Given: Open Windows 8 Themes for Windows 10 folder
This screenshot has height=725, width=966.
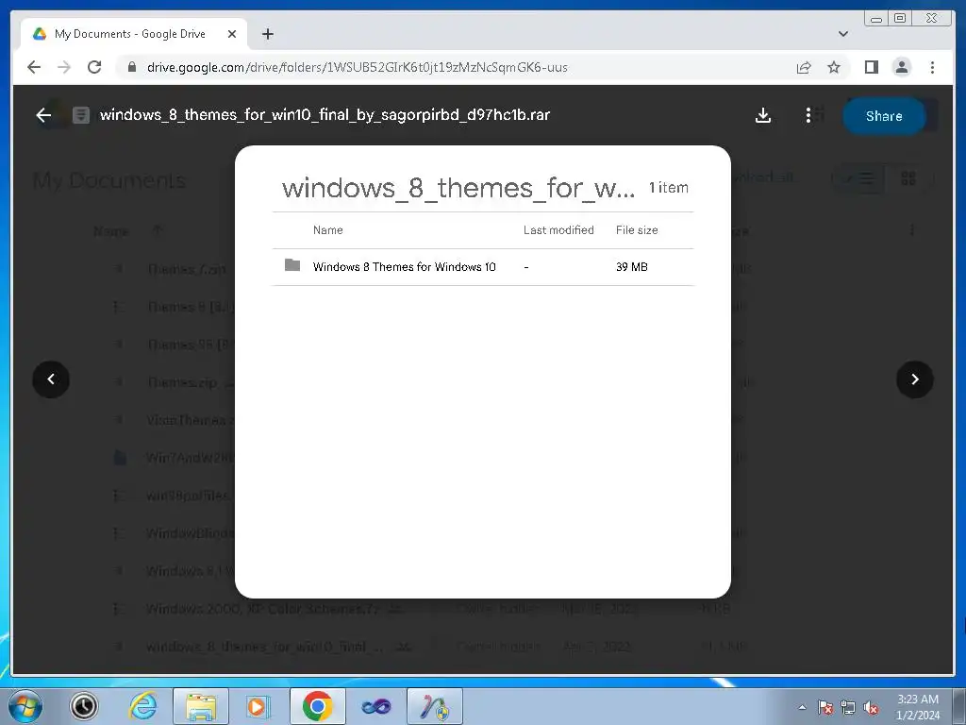Looking at the screenshot, I should click(x=483, y=267).
